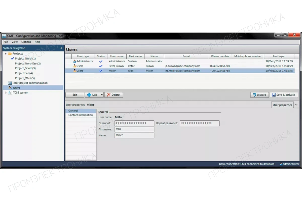Collapse the Projects tree node
The height and width of the screenshot is (201, 302).
pos(6,54)
